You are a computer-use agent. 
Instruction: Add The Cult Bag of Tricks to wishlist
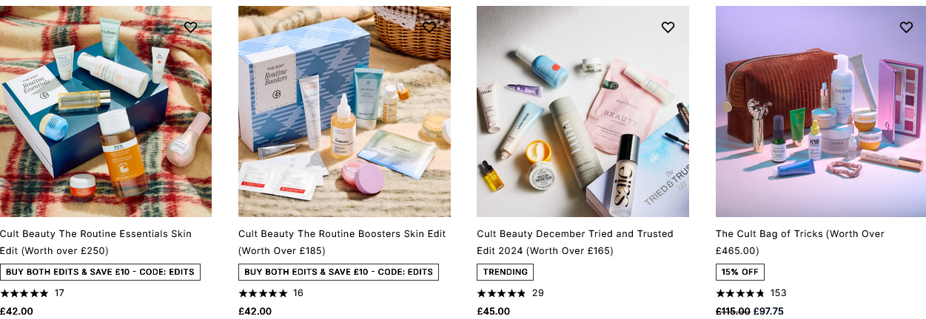[906, 27]
